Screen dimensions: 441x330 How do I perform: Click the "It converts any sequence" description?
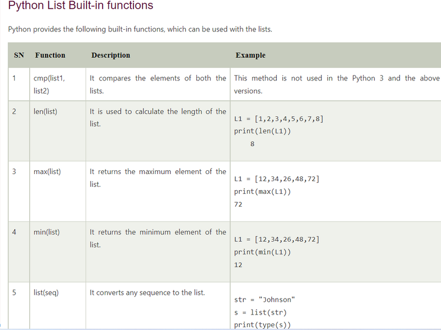tap(147, 293)
